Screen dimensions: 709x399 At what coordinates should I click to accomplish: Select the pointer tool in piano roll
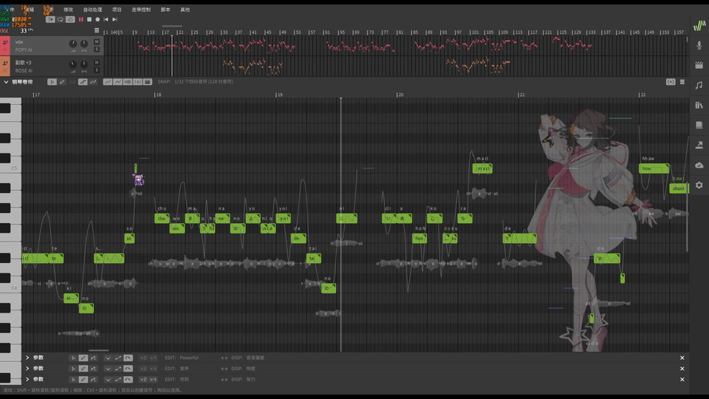(52, 82)
